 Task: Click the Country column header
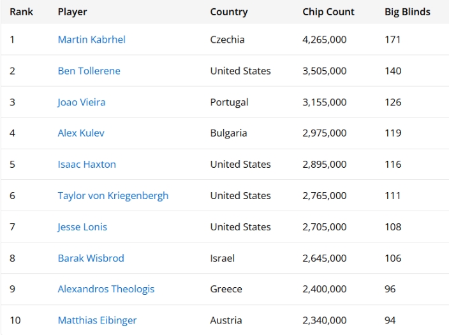click(x=229, y=11)
